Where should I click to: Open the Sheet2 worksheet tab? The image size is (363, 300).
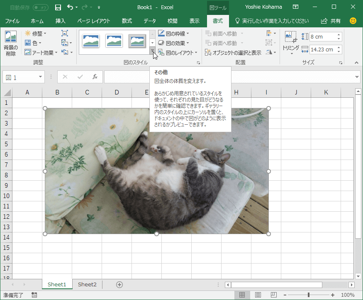point(87,285)
